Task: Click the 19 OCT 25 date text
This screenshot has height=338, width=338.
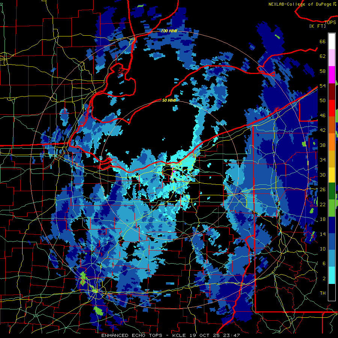Action: pyautogui.click(x=205, y=335)
